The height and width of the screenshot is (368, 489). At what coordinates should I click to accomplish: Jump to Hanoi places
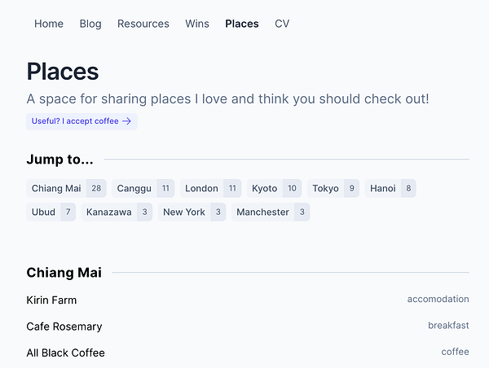(x=390, y=188)
